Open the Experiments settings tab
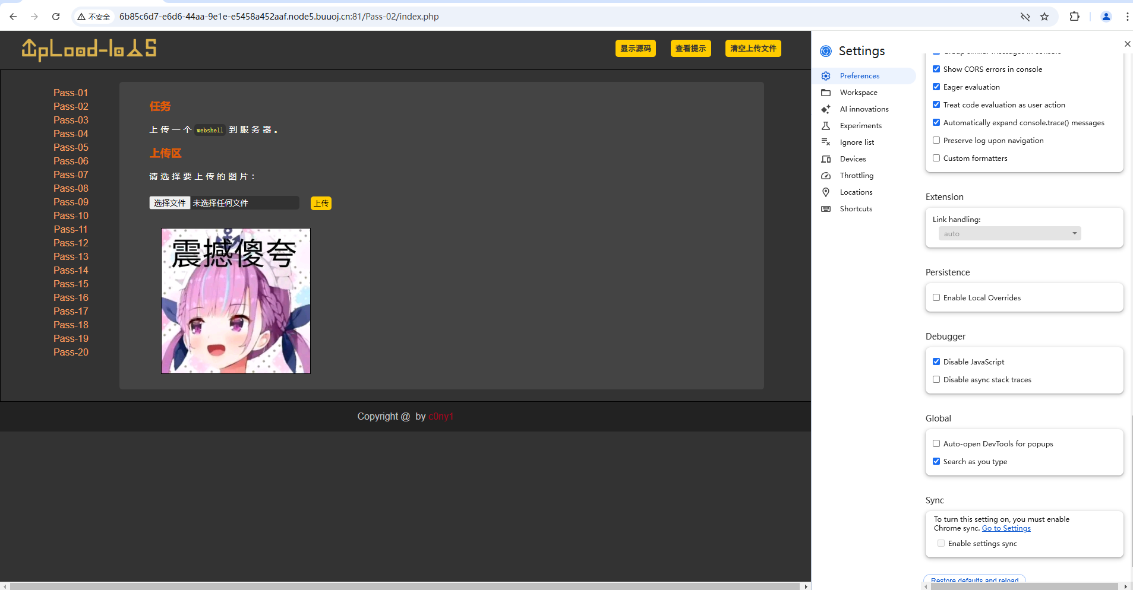Screen dimensions: 1133x590 coord(864,126)
